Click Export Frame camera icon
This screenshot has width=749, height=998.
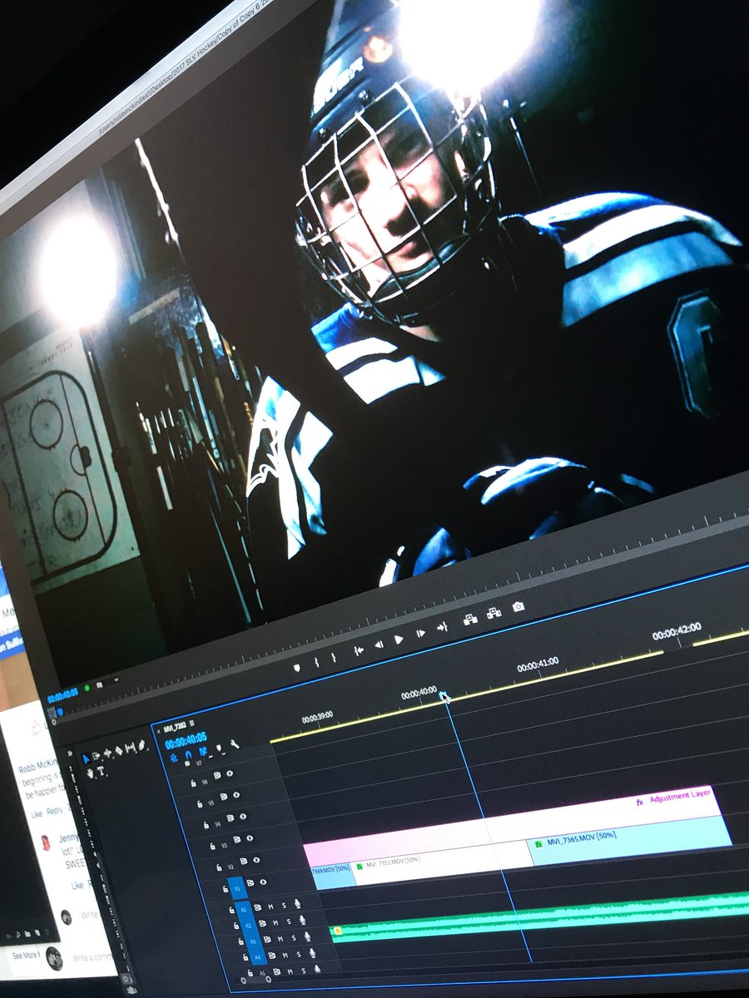pos(518,607)
